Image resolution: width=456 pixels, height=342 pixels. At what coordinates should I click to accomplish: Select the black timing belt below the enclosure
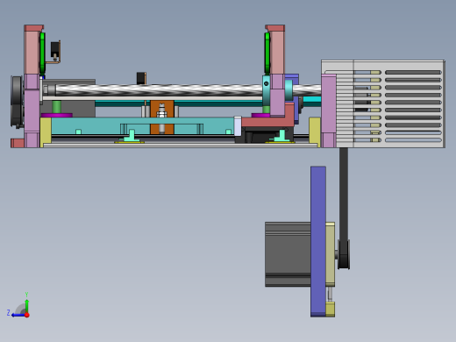344,194
